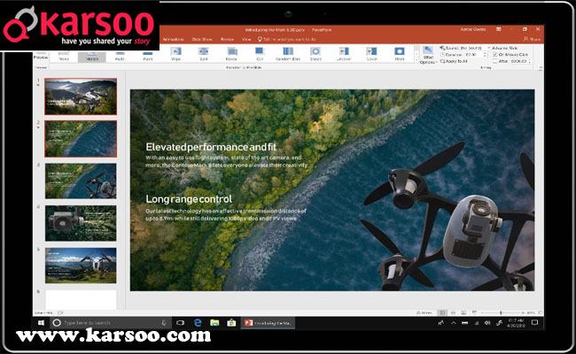This screenshot has height=354, width=576.
Task: Open the volume control in the system tray
Action: tap(487, 323)
